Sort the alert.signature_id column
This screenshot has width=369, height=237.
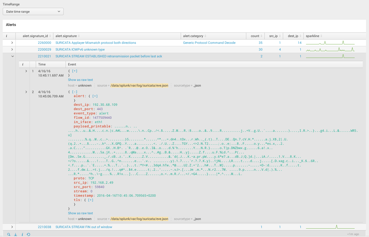pos(50,36)
